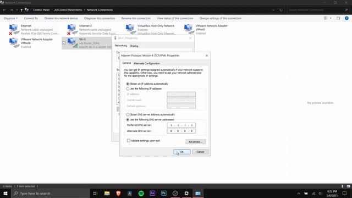Open the Windows Start menu
Viewport: 352px width, 198px height.
tap(5, 193)
